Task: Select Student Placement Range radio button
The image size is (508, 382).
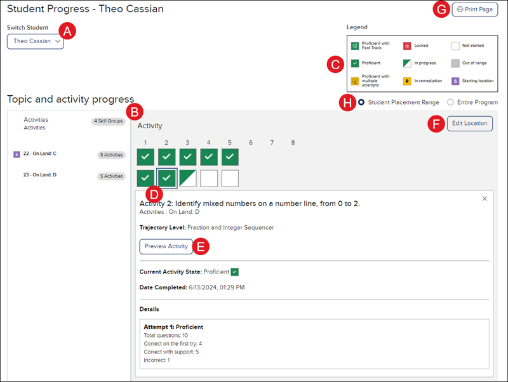Action: point(361,102)
